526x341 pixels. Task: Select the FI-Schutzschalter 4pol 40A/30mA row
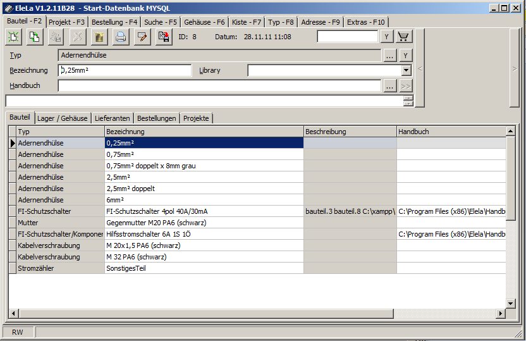[x=204, y=211]
